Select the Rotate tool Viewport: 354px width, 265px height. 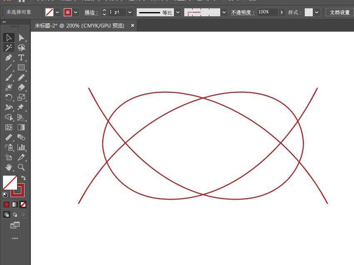pos(9,97)
